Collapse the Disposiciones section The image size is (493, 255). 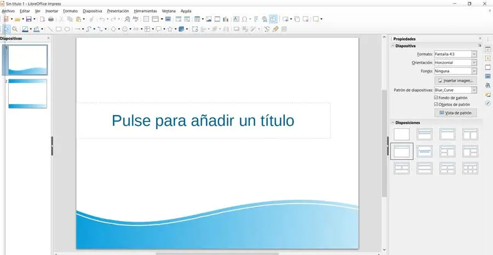coord(393,123)
